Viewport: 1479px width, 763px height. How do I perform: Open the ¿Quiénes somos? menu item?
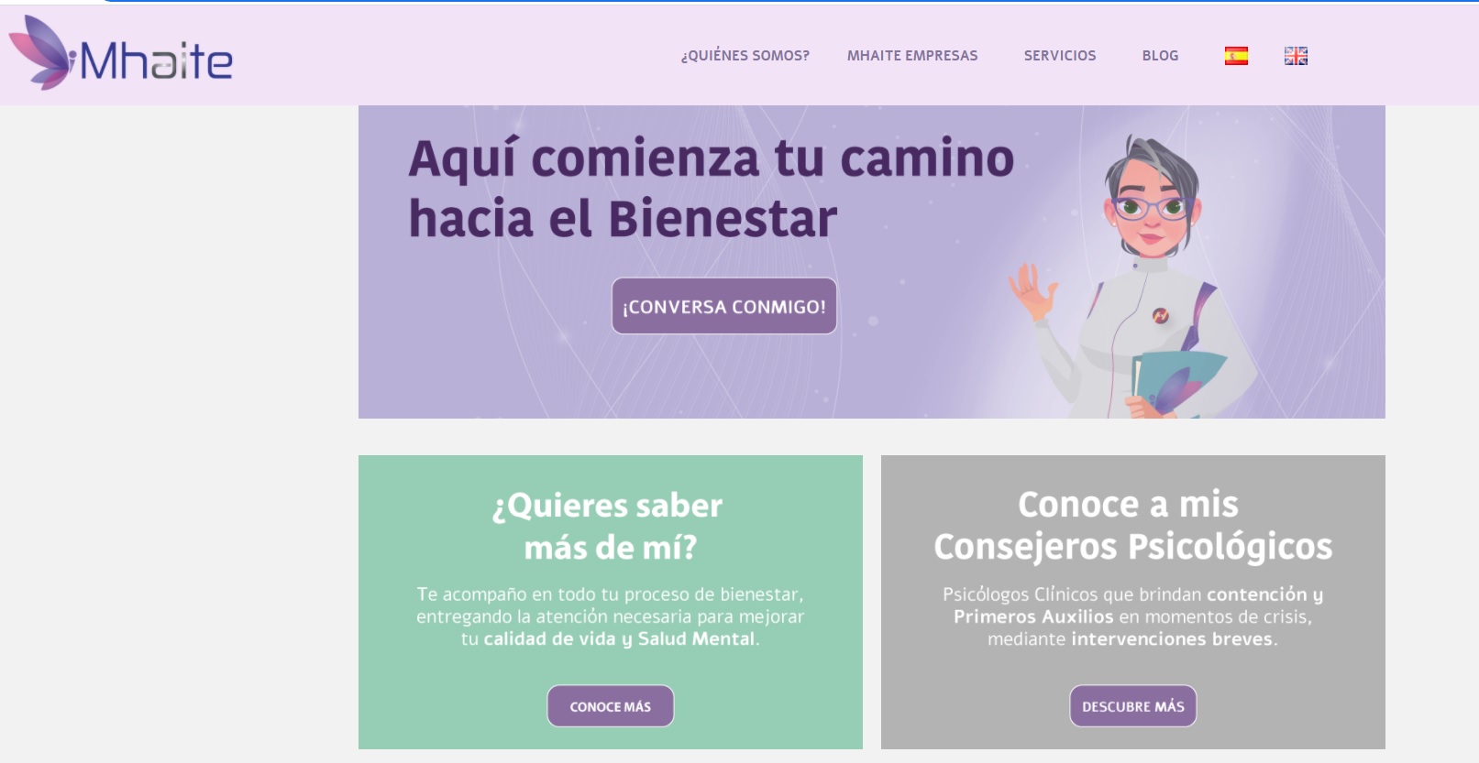click(x=745, y=56)
